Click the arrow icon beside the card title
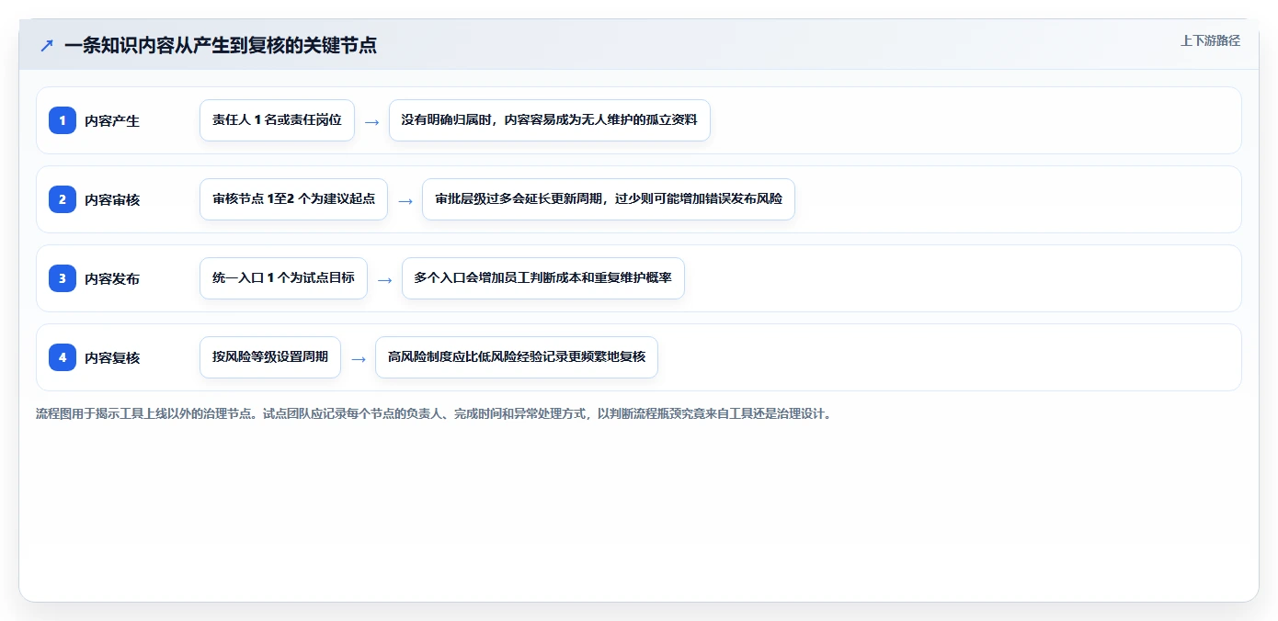 tap(47, 45)
